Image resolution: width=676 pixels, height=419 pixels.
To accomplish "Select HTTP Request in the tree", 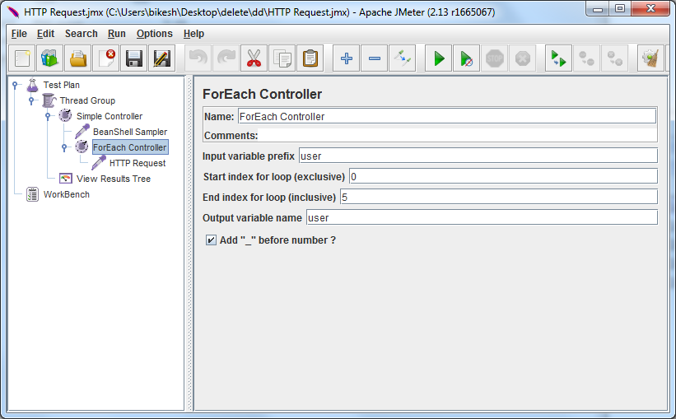I will [x=138, y=163].
